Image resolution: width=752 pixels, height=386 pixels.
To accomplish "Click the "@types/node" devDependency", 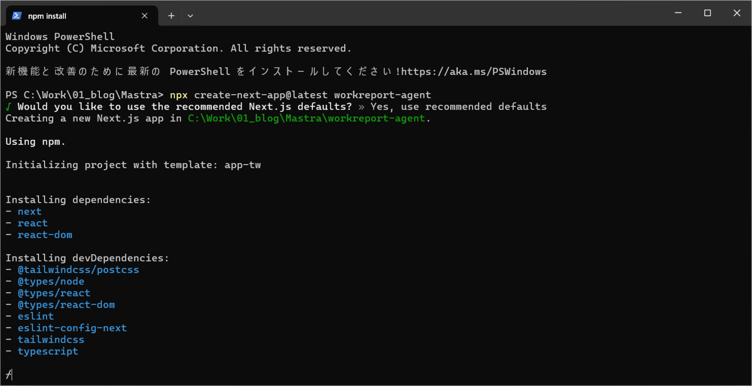I will [51, 282].
